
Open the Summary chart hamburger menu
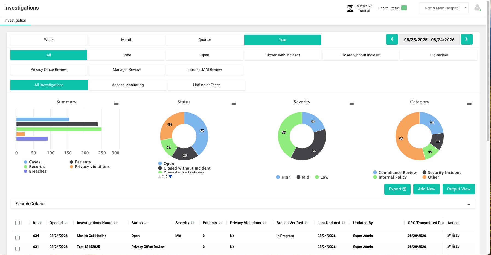coord(116,103)
